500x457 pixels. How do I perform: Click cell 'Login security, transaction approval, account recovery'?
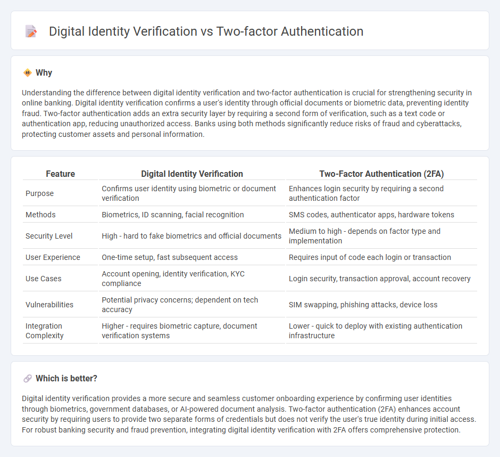(381, 279)
